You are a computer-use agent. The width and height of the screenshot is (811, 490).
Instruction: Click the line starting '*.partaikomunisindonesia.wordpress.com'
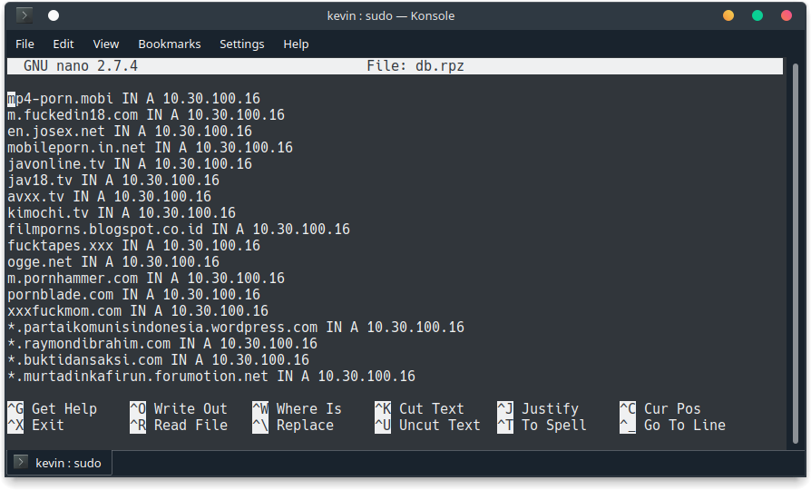(x=235, y=327)
